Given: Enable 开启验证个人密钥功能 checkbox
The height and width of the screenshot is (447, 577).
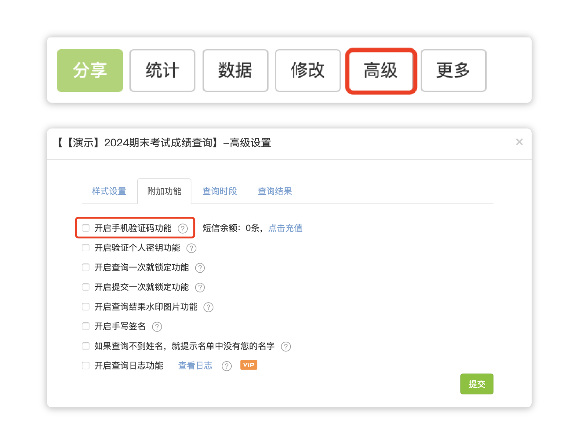Looking at the screenshot, I should click(x=86, y=248).
